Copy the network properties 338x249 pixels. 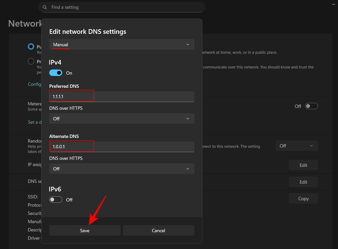[x=303, y=199]
